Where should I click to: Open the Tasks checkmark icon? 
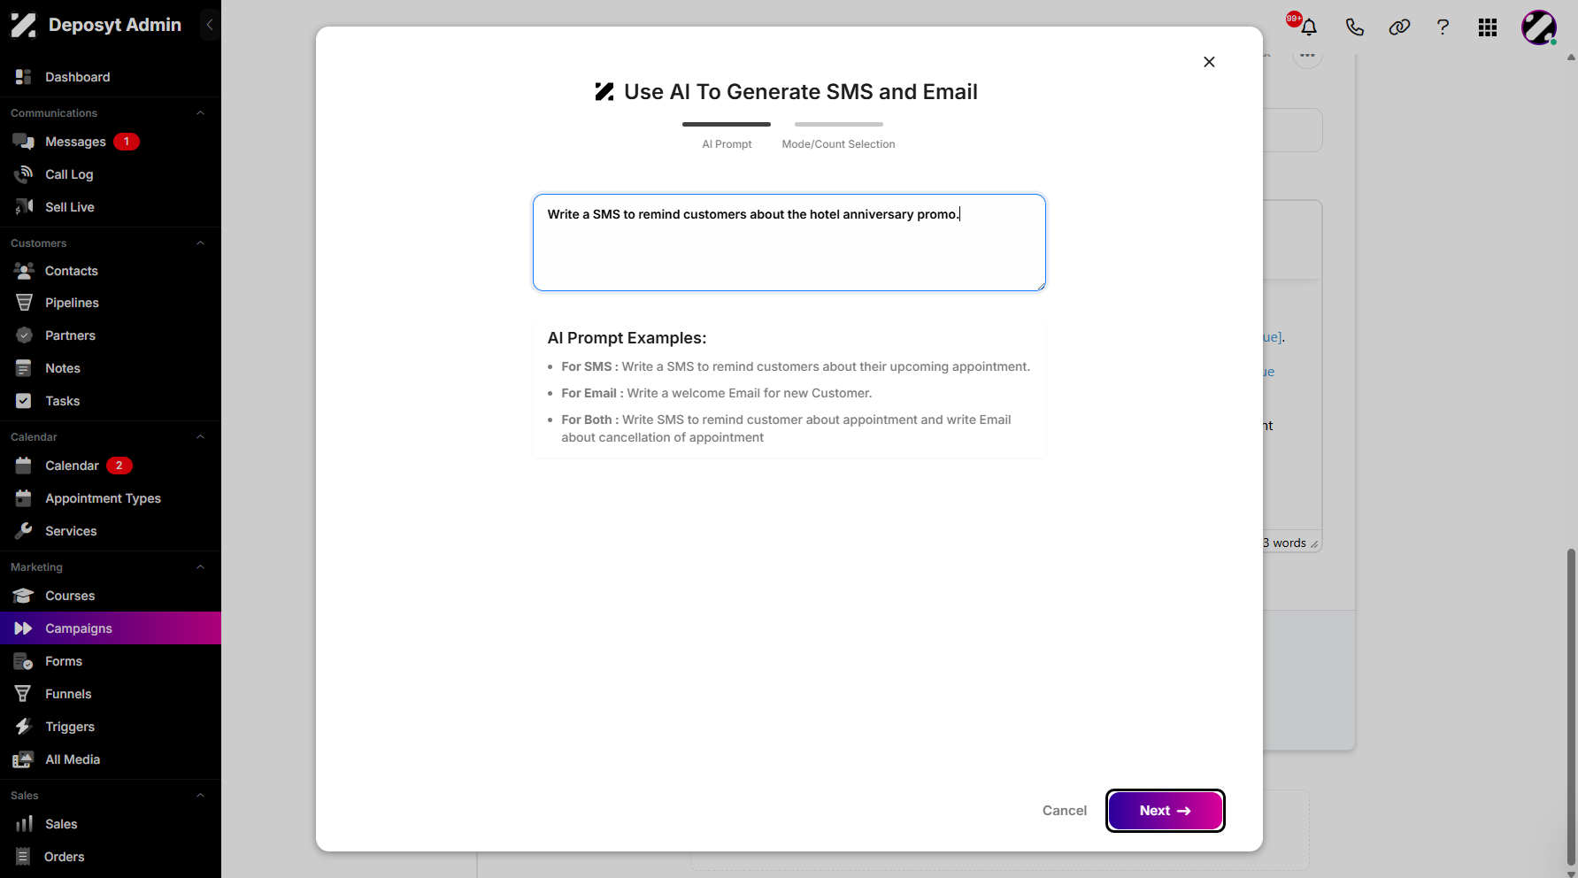[x=24, y=401]
